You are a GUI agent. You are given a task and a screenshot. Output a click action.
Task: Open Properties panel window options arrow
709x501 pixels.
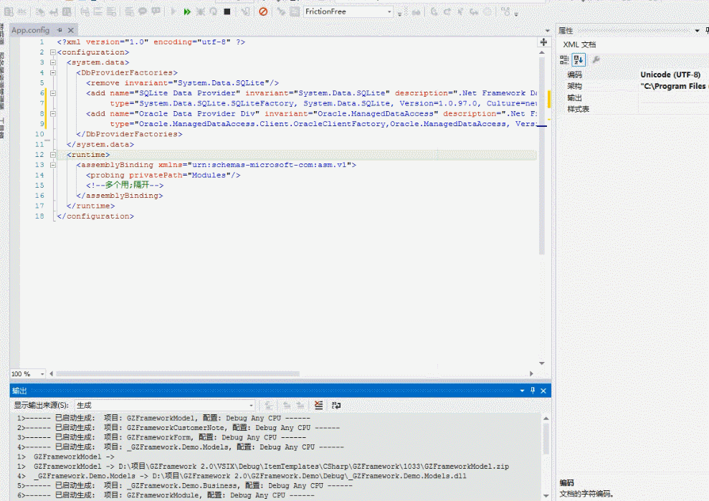click(x=697, y=31)
